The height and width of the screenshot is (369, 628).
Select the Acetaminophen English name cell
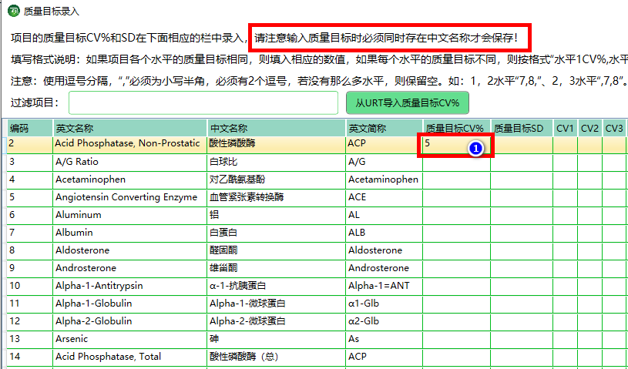tap(129, 179)
